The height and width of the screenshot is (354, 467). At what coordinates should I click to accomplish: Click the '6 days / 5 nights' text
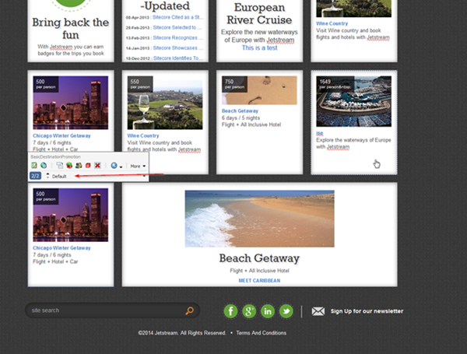tap(241, 118)
